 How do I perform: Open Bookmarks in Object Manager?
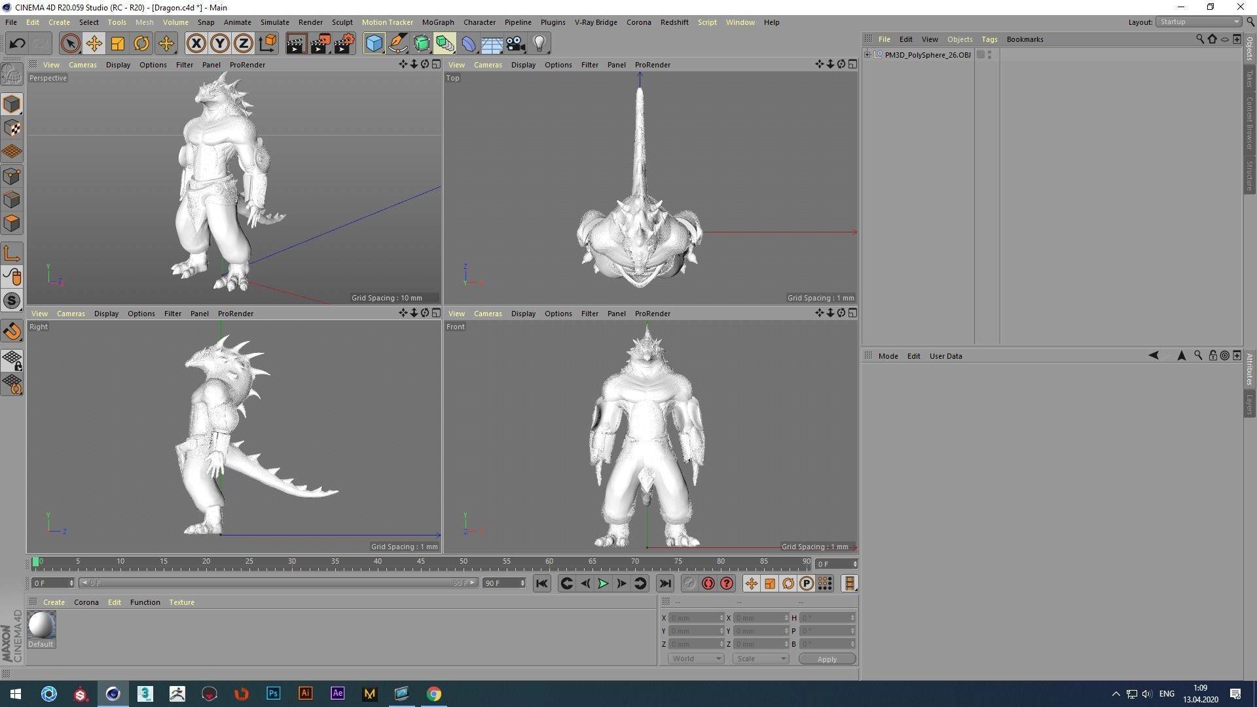[1025, 39]
